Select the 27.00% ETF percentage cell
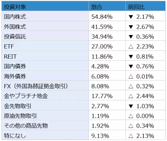 point(102,47)
